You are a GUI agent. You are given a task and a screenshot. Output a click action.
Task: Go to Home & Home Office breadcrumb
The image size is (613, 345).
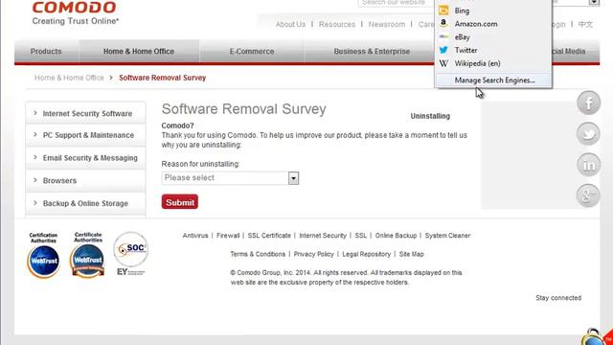coord(69,78)
